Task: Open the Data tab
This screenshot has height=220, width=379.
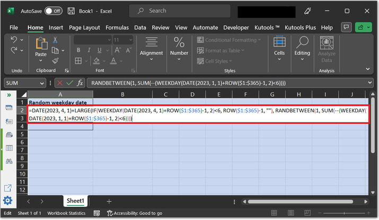Action: [140, 27]
